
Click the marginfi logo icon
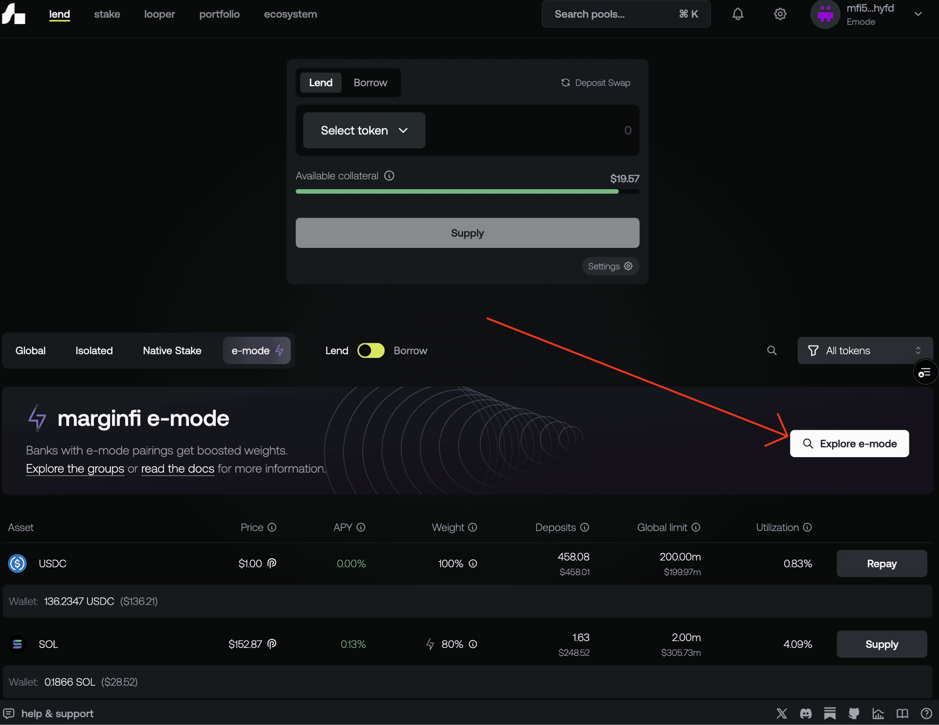(x=13, y=14)
